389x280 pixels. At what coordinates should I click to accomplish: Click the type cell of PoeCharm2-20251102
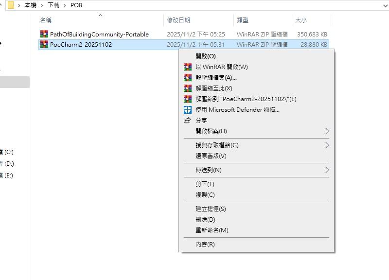click(262, 45)
